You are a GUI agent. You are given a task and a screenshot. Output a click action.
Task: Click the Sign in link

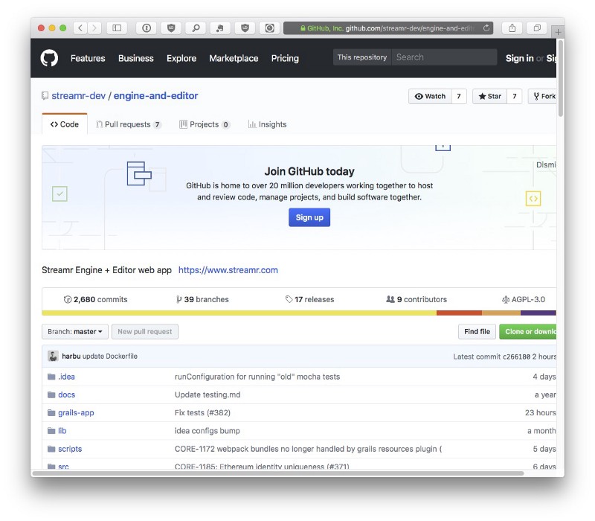pos(519,58)
